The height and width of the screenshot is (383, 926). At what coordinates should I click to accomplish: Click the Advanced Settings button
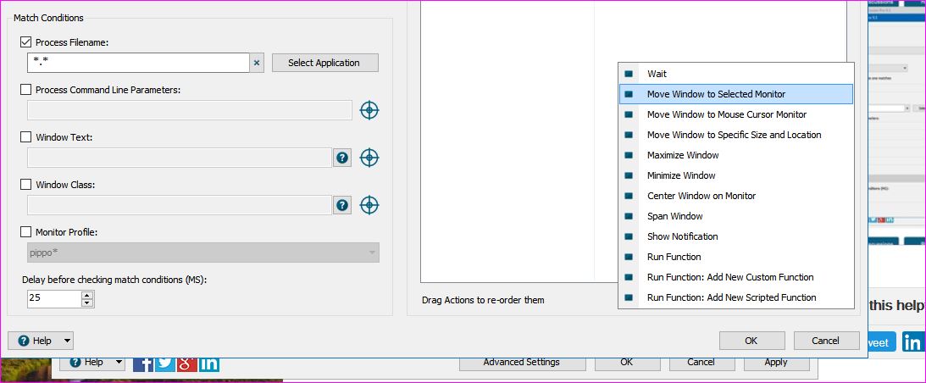(521, 362)
